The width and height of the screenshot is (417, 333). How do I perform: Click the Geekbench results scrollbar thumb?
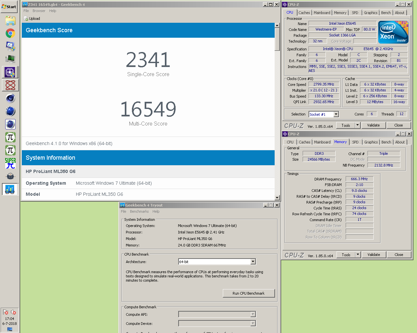point(277,39)
